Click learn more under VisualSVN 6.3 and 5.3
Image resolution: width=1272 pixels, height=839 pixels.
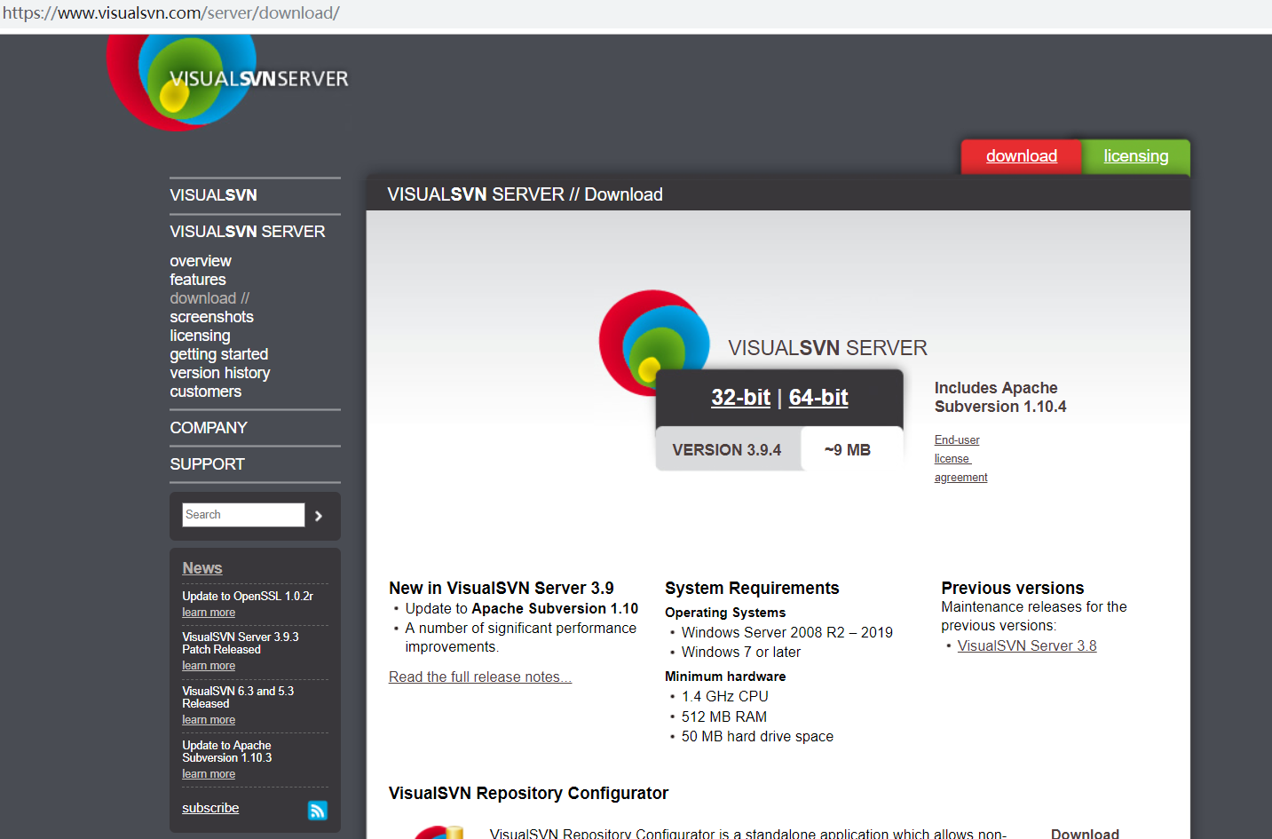[x=209, y=720]
